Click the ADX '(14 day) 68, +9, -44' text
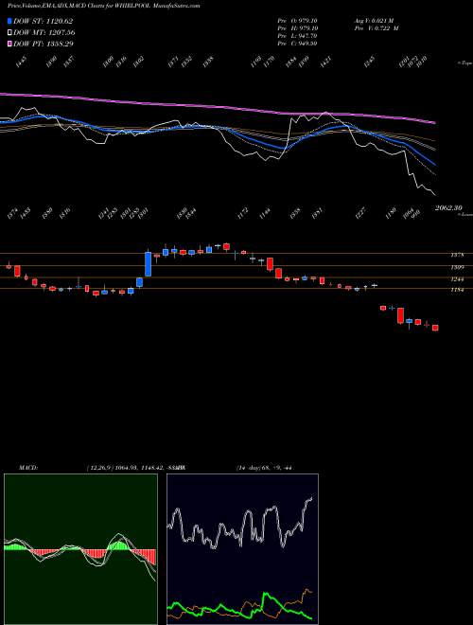 pyautogui.click(x=264, y=468)
